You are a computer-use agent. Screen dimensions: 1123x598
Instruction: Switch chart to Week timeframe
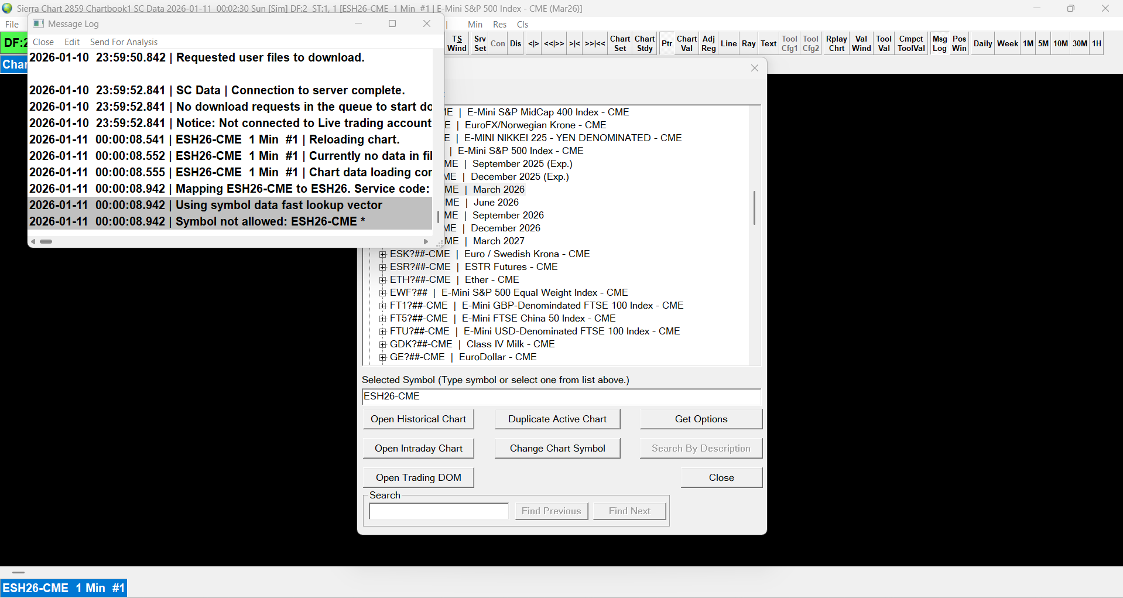1008,43
